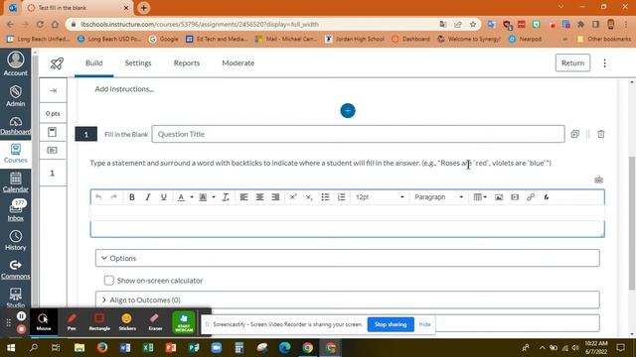Open the three-dot options menu near Return
This screenshot has width=636, height=357.
point(605,63)
